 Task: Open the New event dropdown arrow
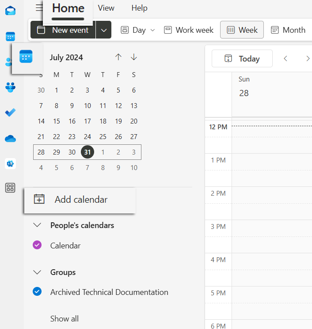coord(104,30)
